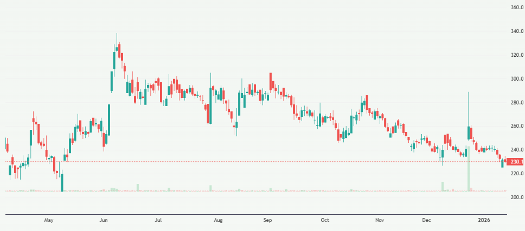The image size is (525, 231).
Task: Select the Dec month marker
Action: coord(427,221)
